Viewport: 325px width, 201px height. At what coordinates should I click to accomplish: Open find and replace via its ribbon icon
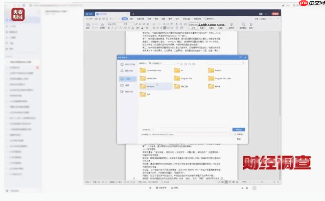[x=244, y=25]
